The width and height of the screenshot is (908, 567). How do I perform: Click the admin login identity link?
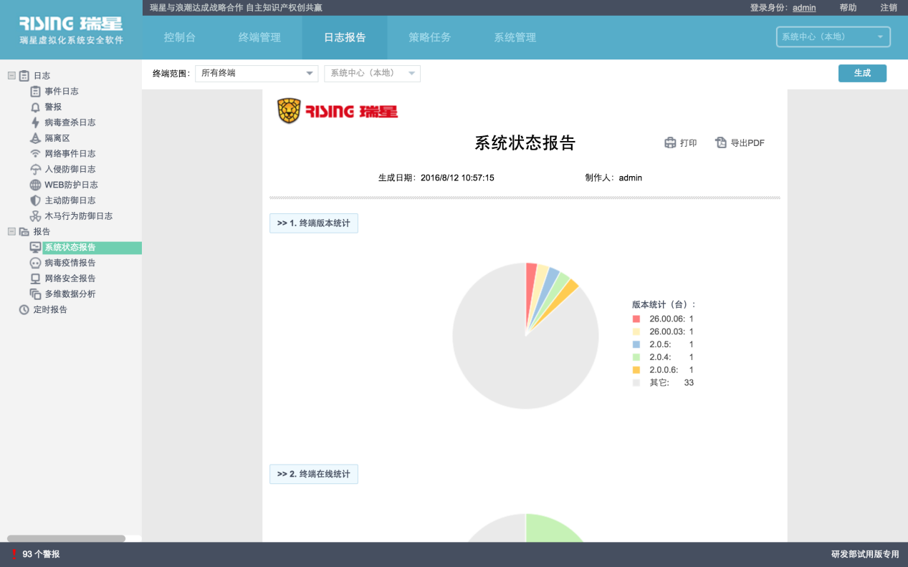pyautogui.click(x=804, y=7)
